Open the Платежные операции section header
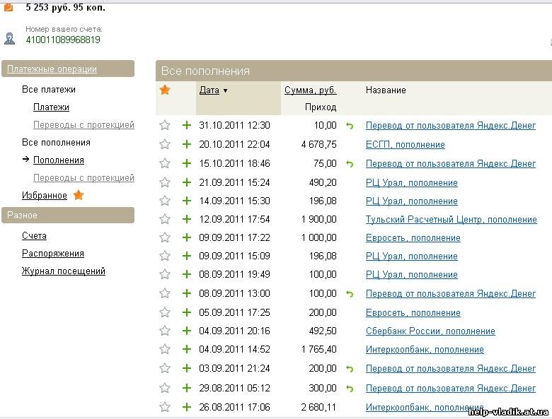552x419 pixels. (52, 69)
